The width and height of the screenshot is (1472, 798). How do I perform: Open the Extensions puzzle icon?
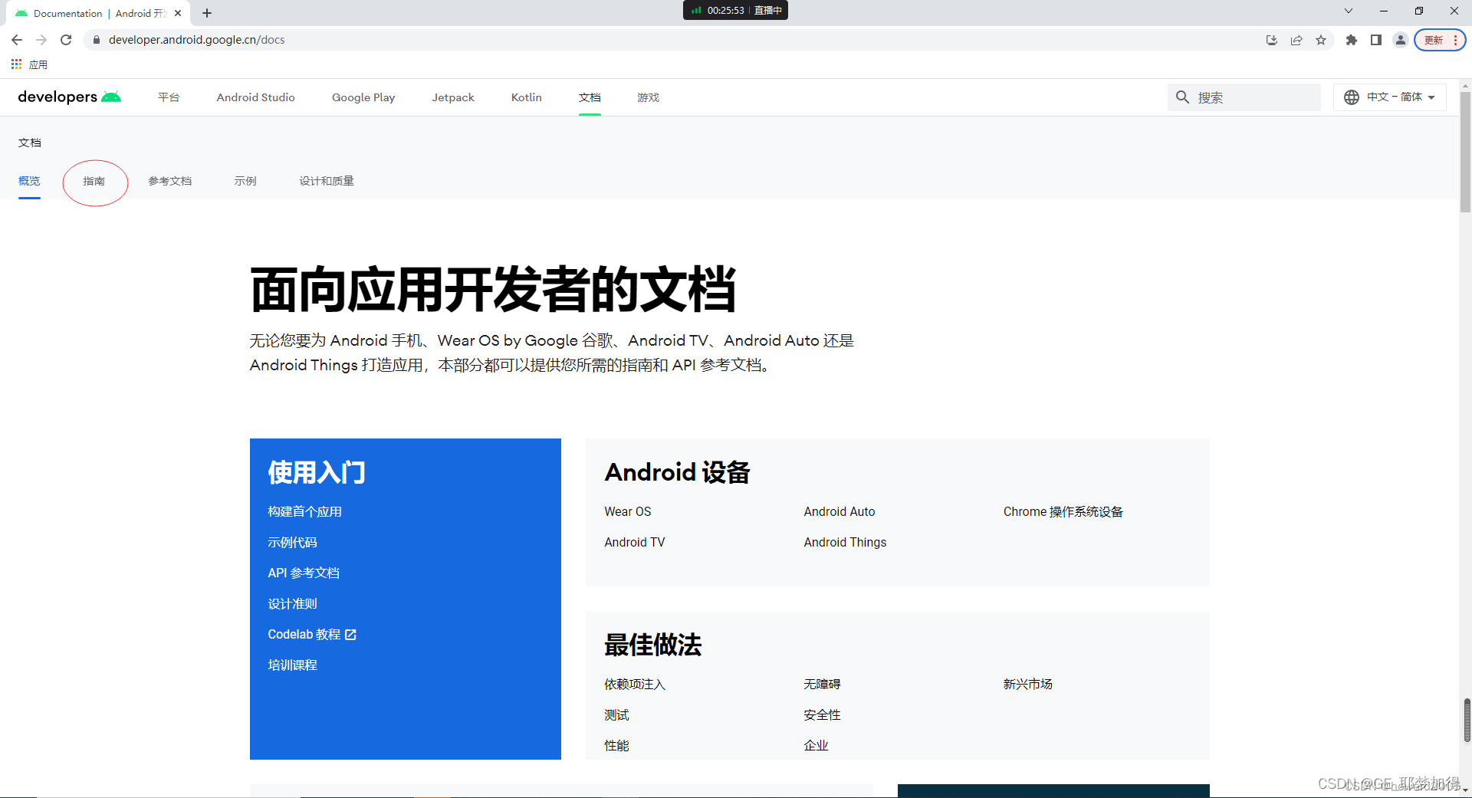[x=1352, y=40]
